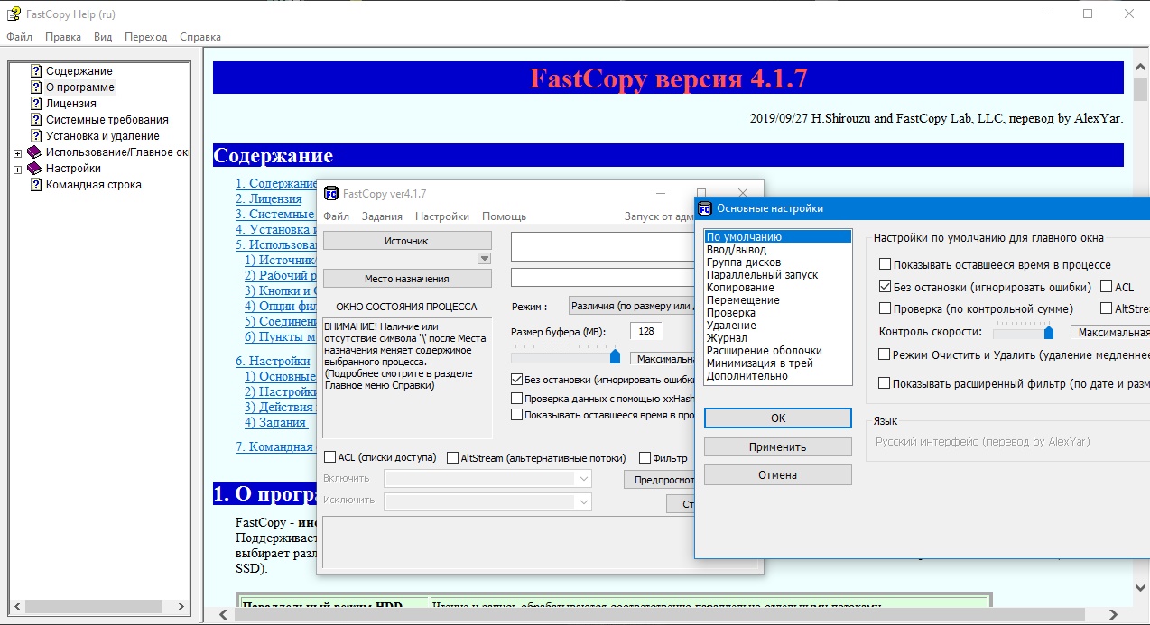Uncheck Без остановки in Основные настройки dialog

[x=885, y=287]
